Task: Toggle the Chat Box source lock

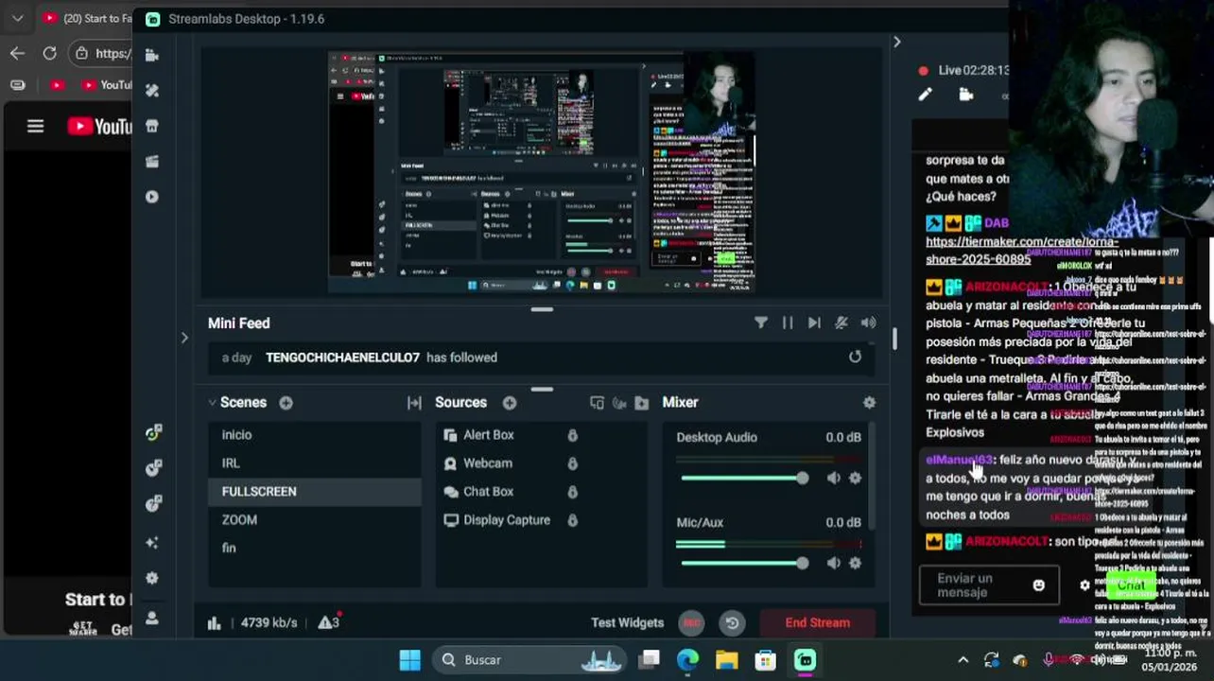Action: click(572, 492)
